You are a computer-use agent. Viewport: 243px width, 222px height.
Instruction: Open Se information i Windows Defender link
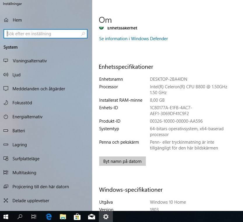point(133,38)
